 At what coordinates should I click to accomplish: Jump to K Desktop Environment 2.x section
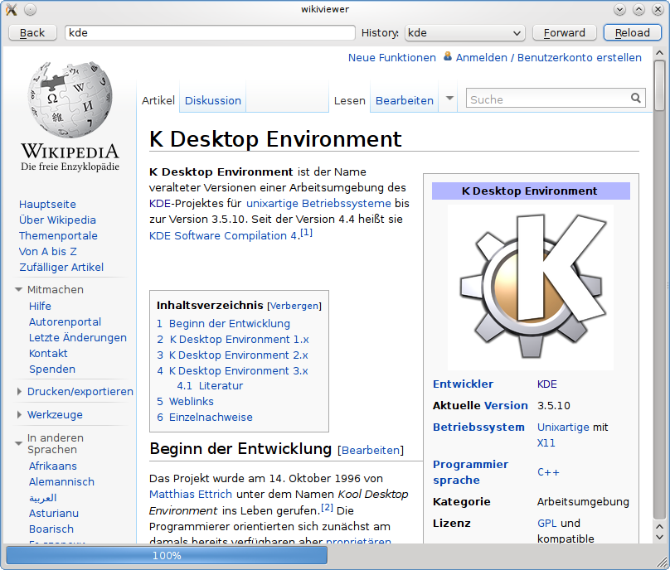[232, 355]
